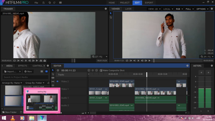Screen dimensions: 215x121
Task: Play the clip in the Trimmer
Action: click(x=37, y=60)
